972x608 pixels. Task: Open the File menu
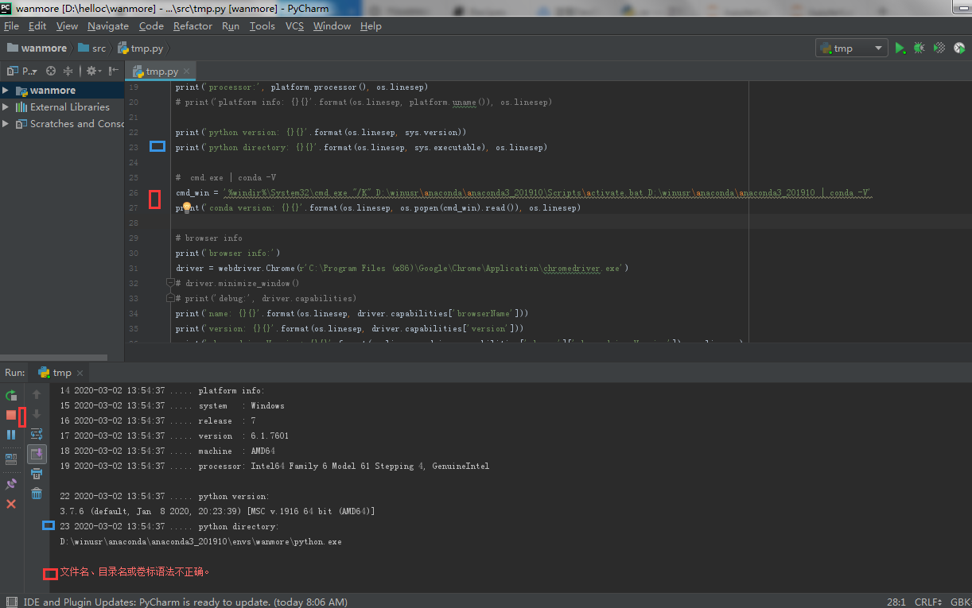(11, 26)
